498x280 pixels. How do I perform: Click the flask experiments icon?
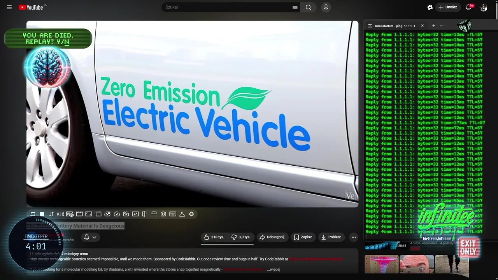(182, 214)
